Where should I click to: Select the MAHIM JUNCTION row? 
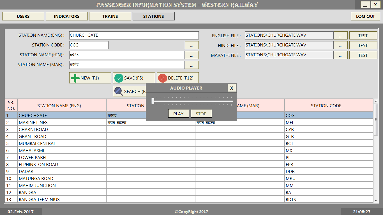click(189, 185)
